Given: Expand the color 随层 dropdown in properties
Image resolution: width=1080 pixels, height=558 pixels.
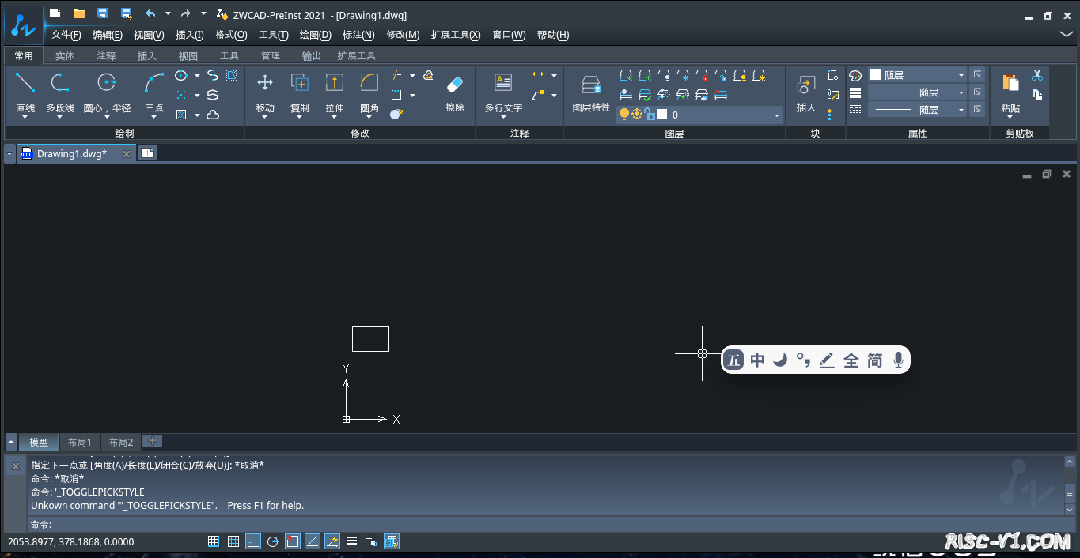Looking at the screenshot, I should click(961, 75).
